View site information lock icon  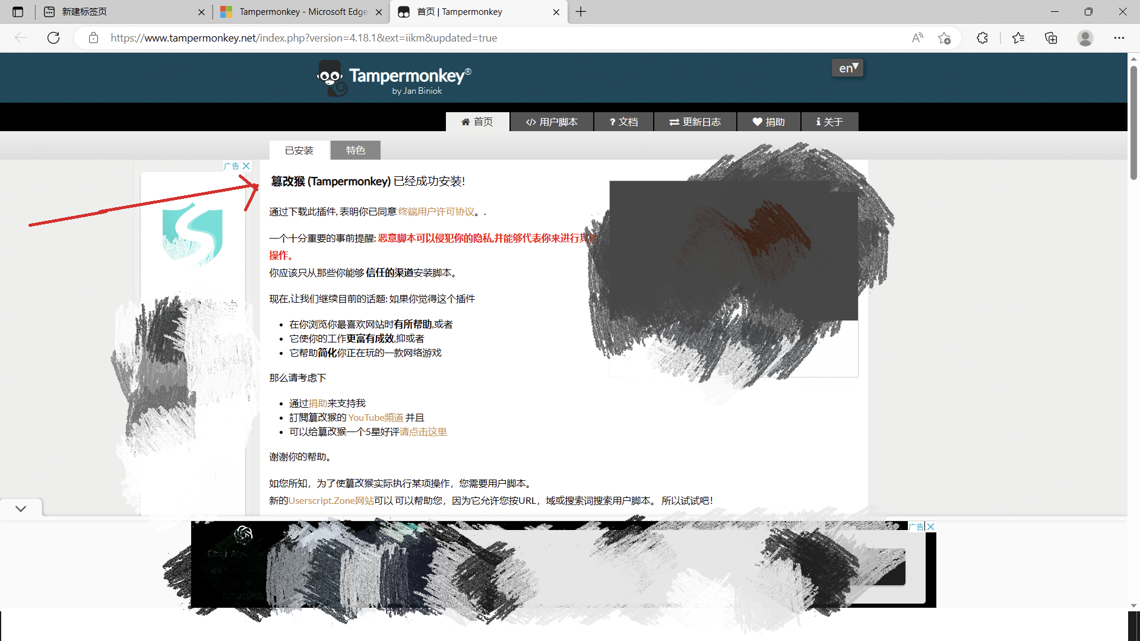[93, 38]
